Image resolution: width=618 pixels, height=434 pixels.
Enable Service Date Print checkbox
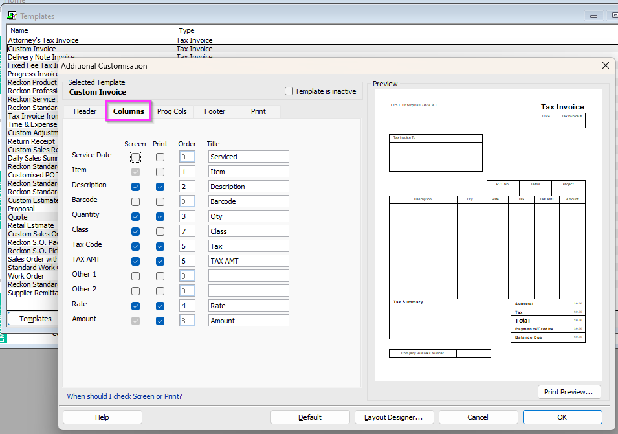[160, 157]
